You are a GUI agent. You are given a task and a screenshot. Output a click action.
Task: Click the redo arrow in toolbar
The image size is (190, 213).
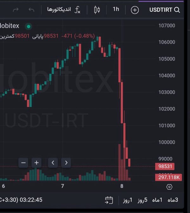pyautogui.click(x=16, y=10)
